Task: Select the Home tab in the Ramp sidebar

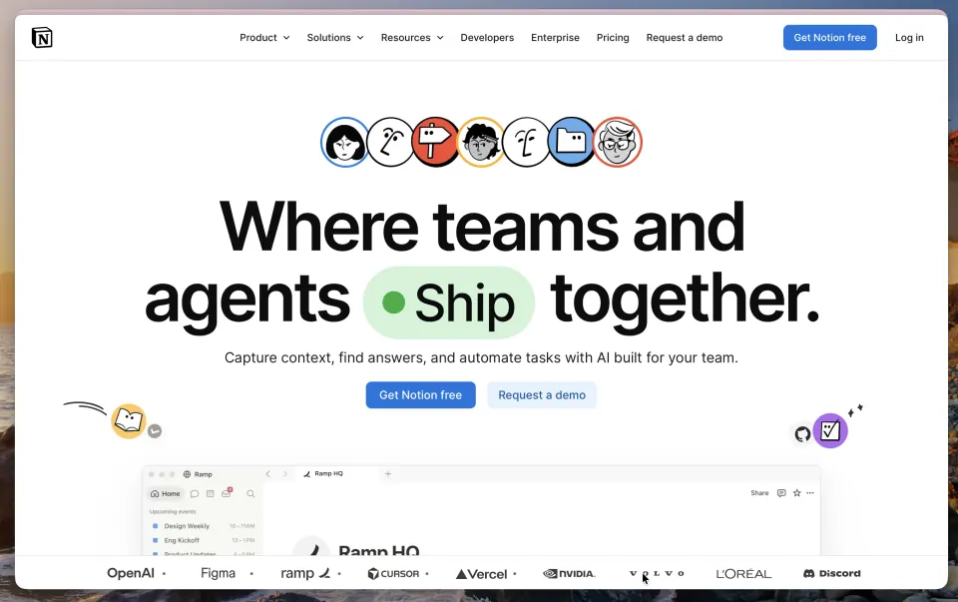Action: (x=165, y=494)
